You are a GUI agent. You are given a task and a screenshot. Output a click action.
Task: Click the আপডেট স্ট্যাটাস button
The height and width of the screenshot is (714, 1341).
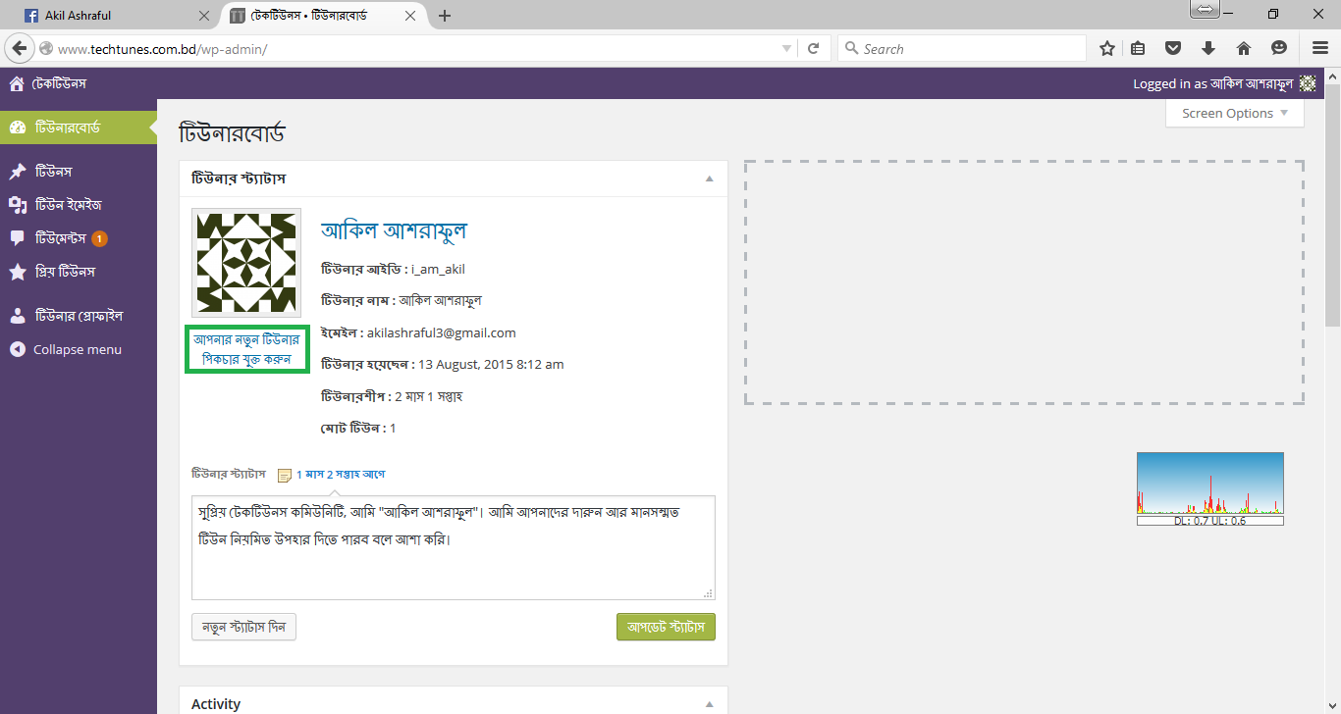666,627
